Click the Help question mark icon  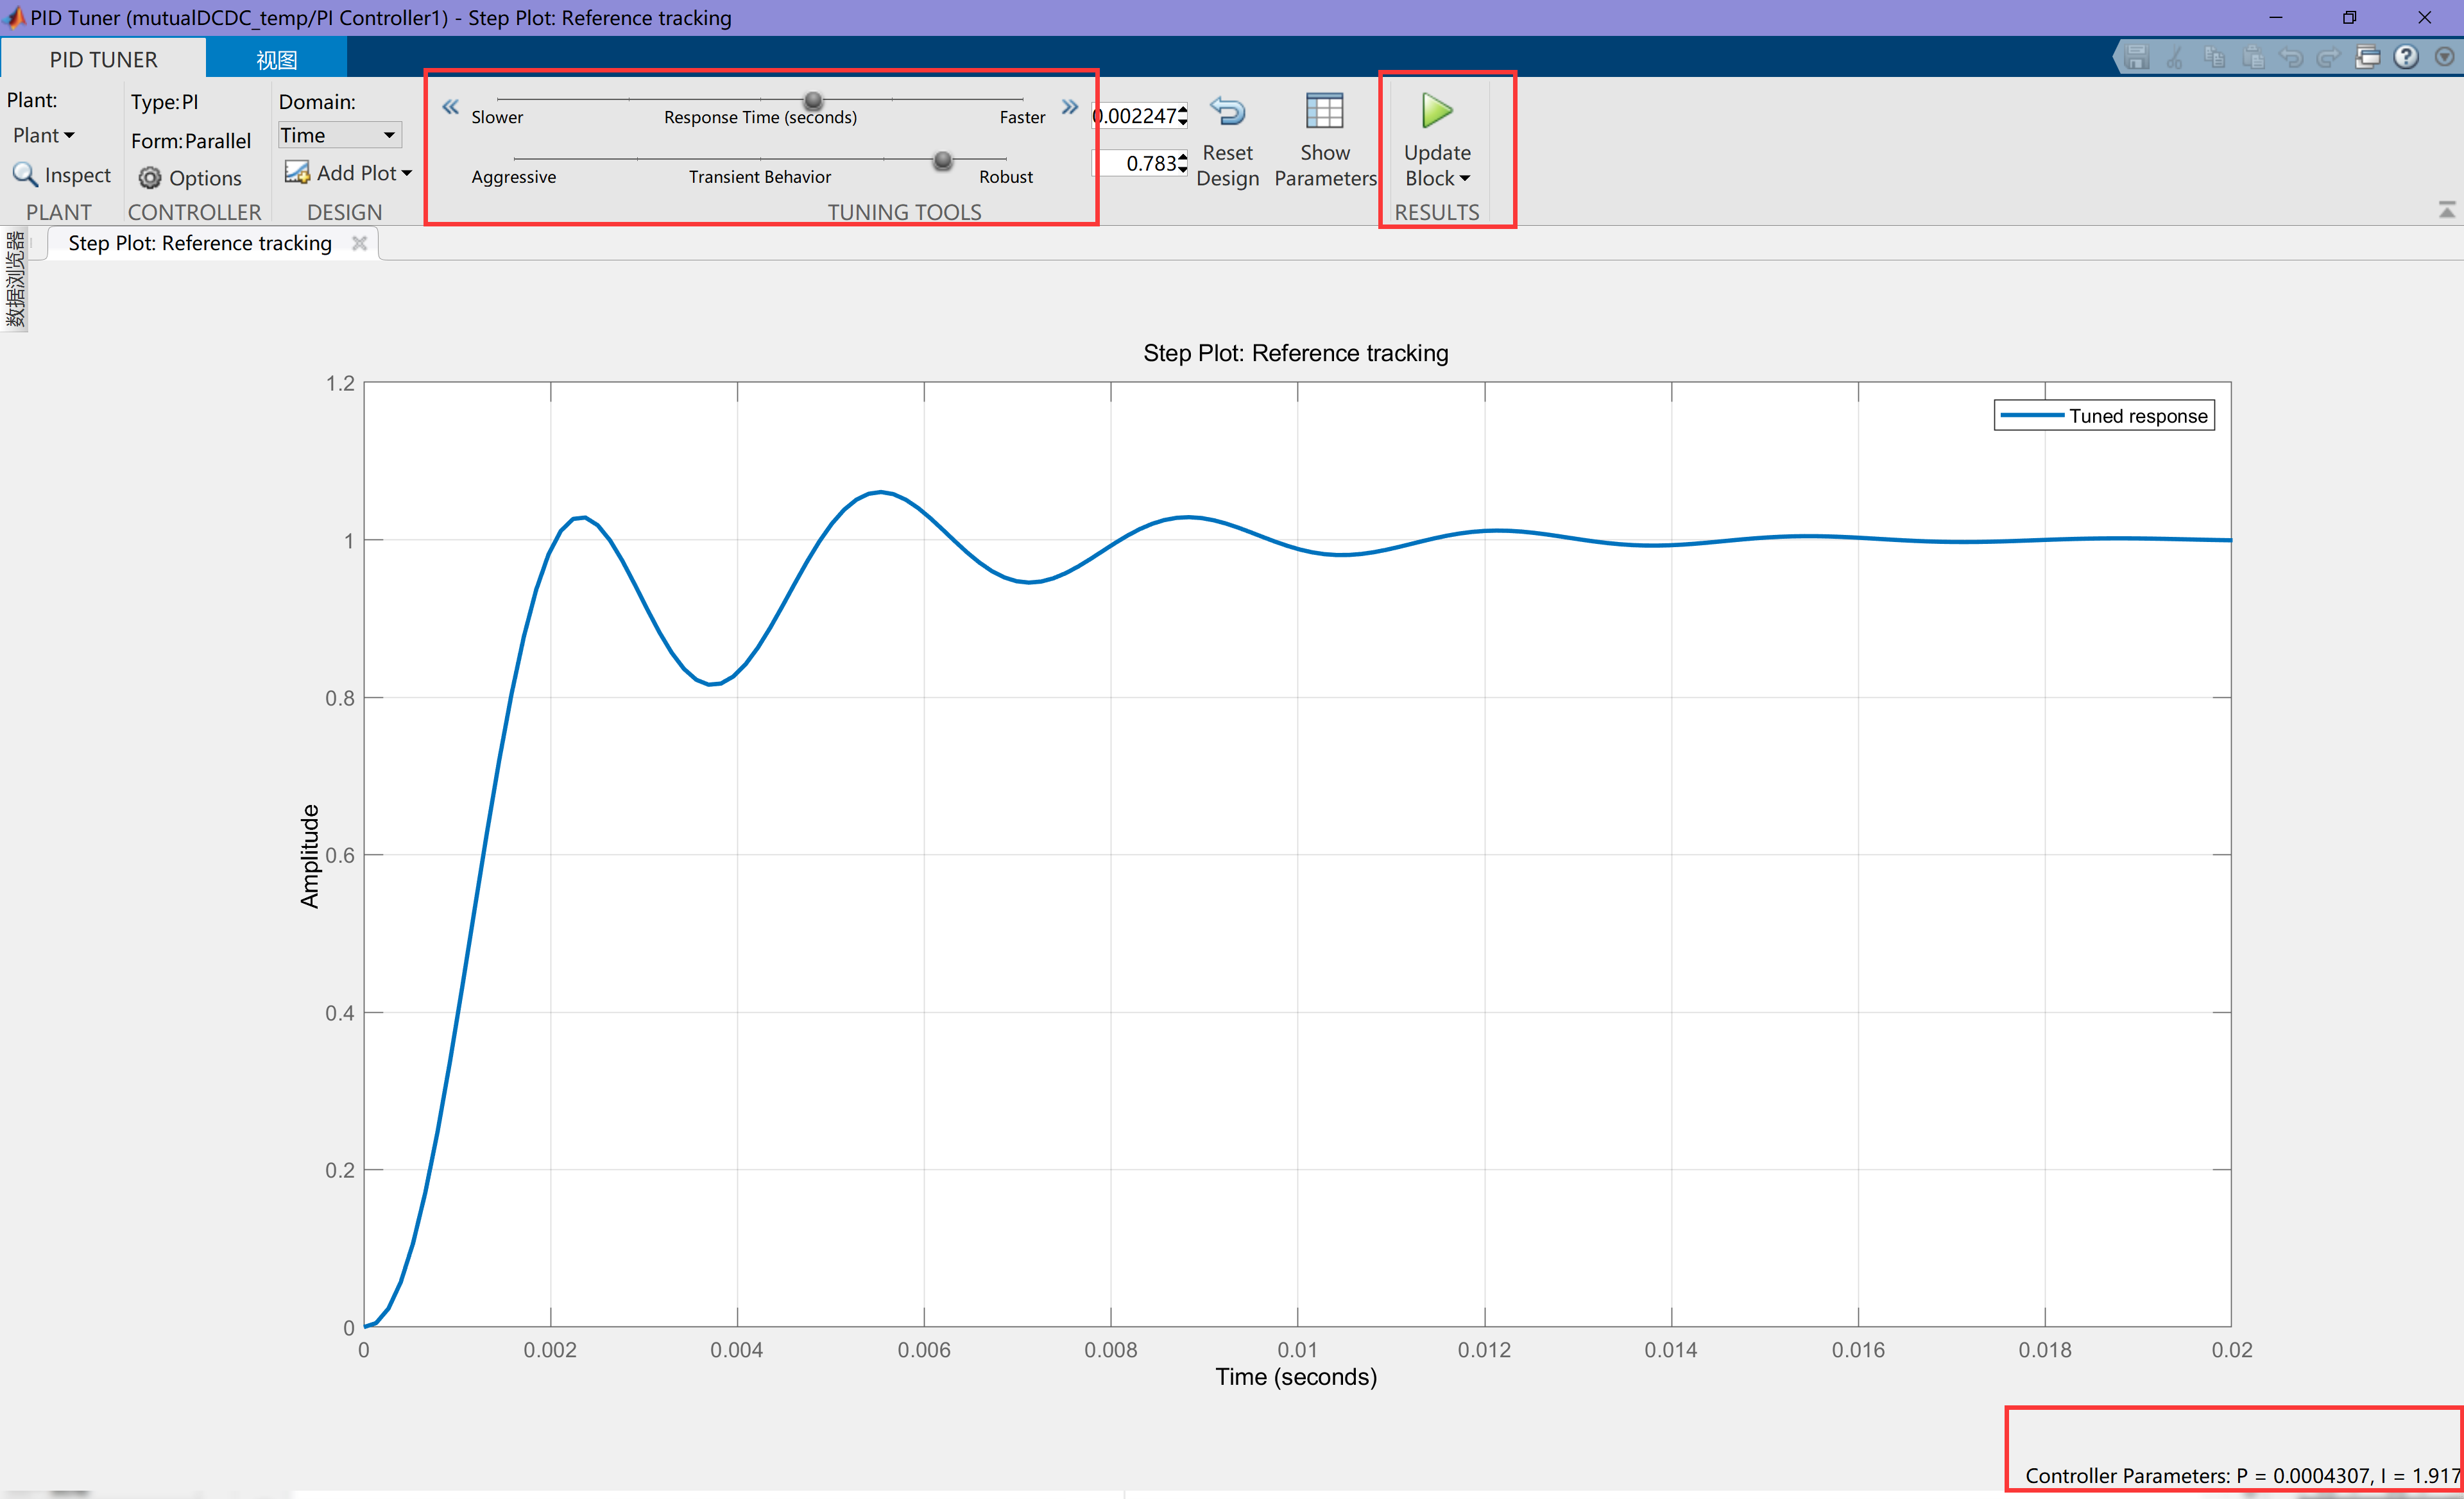click(x=2406, y=58)
